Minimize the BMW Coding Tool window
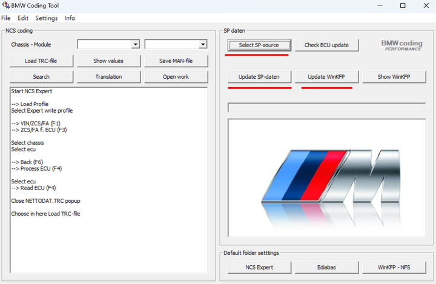Screen dimensions: 436x284 pos(380,5)
